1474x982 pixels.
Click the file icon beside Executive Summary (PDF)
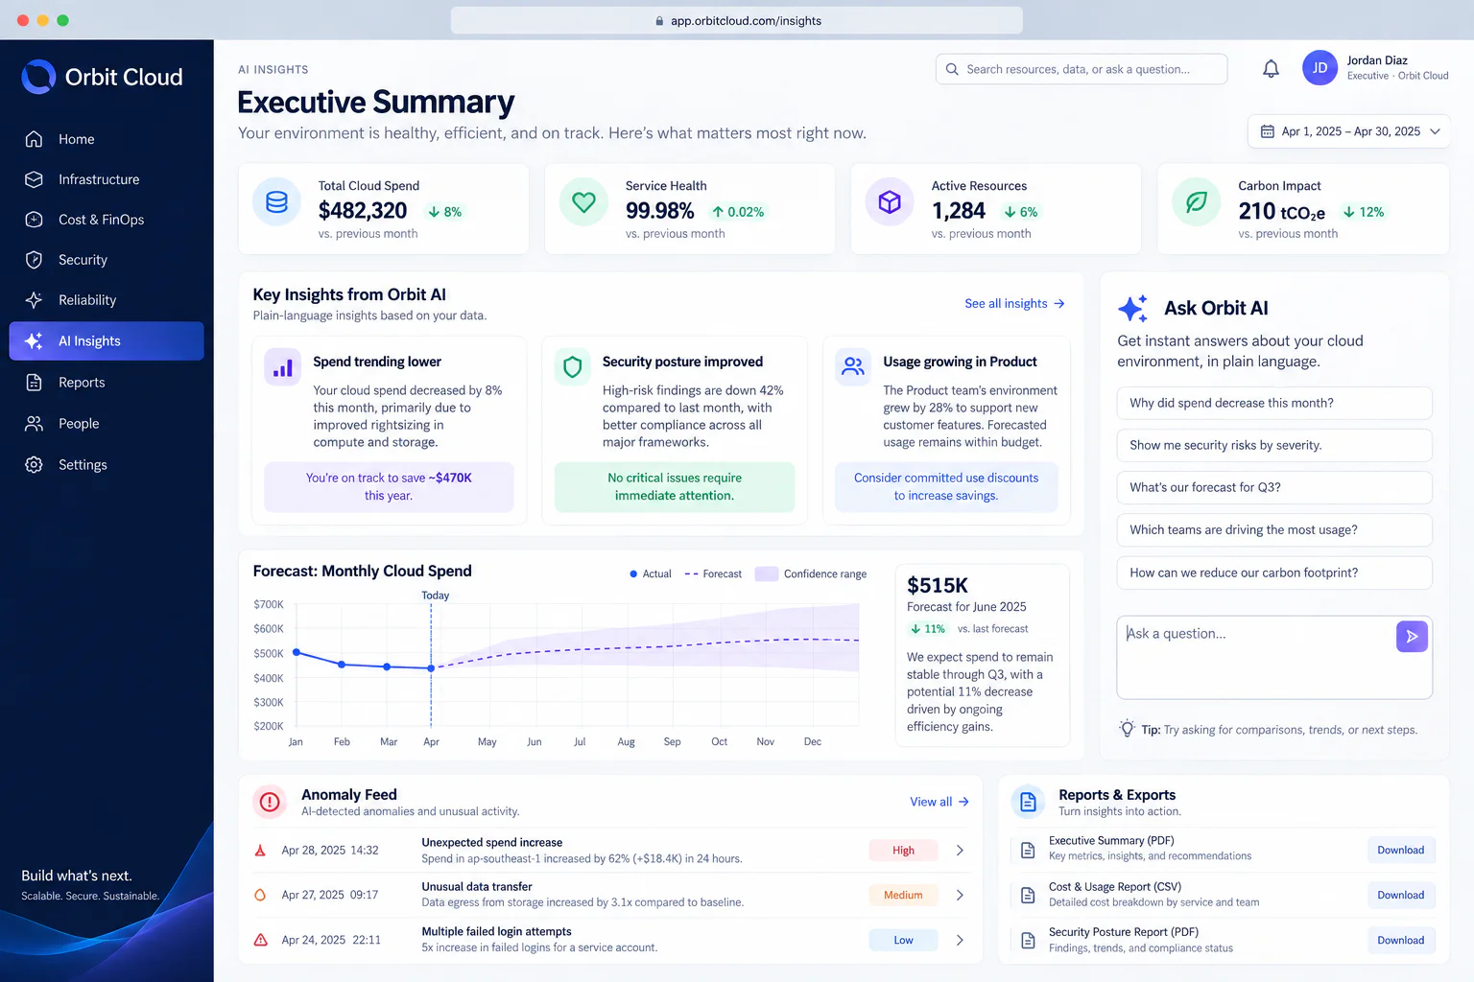tap(1028, 851)
